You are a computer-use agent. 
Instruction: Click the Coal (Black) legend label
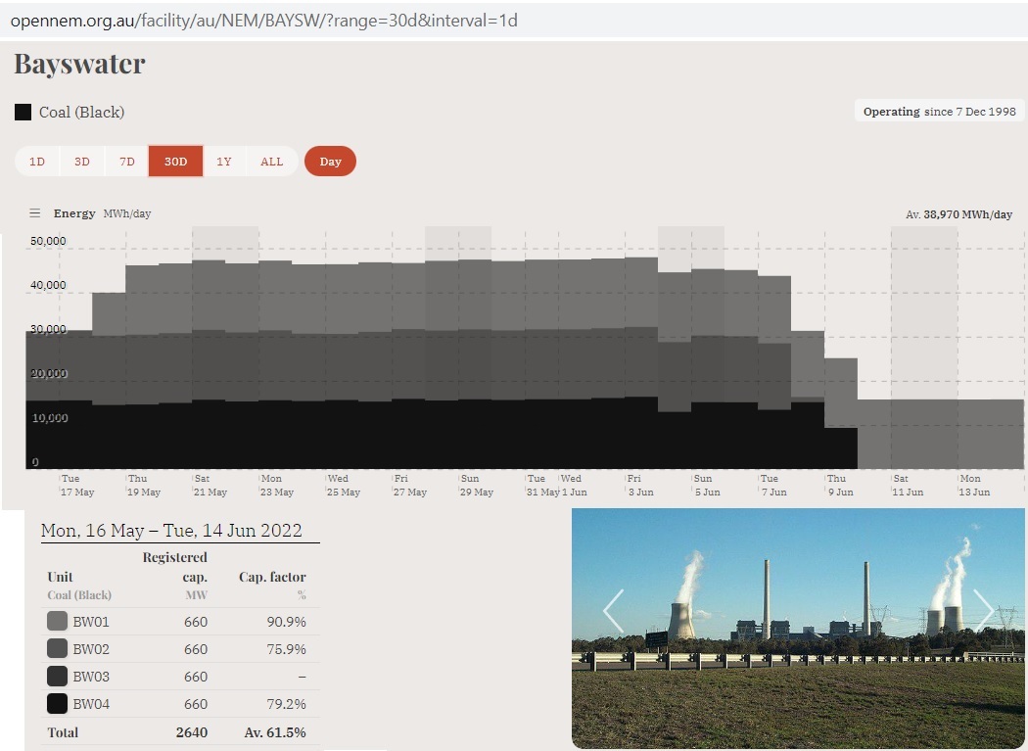[81, 113]
